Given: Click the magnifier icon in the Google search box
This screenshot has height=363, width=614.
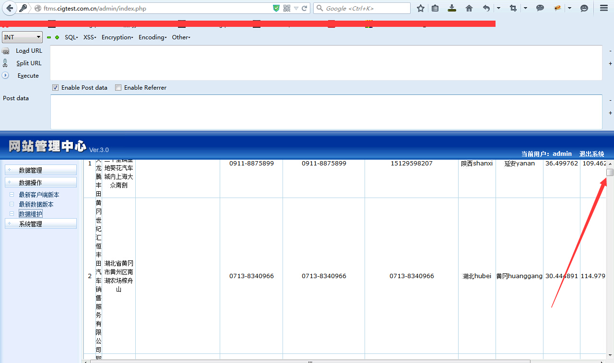Looking at the screenshot, I should click(319, 8).
